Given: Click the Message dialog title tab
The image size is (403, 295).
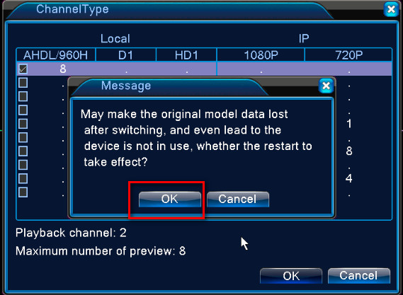Looking at the screenshot, I should tap(126, 86).
